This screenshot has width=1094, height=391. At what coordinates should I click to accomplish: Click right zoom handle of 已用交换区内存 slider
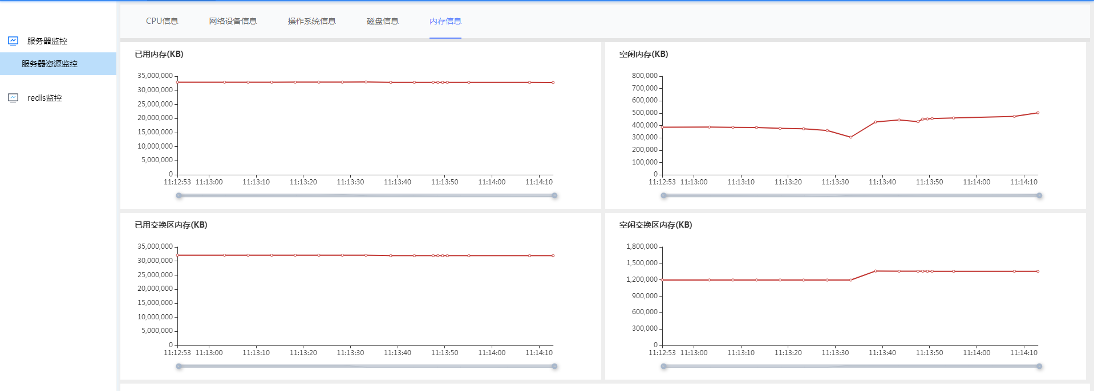tap(554, 367)
